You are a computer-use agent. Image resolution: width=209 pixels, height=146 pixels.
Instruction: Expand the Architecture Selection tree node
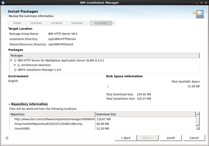[x=15, y=65]
